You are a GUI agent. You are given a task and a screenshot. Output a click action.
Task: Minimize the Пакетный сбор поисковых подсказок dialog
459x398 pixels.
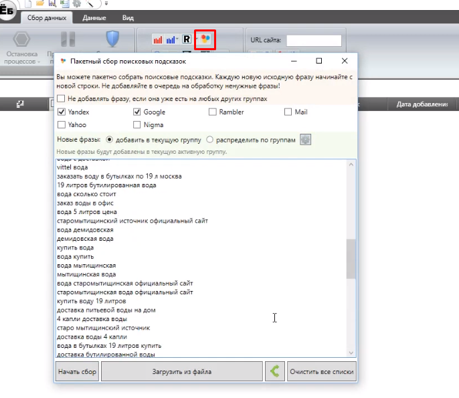294,61
